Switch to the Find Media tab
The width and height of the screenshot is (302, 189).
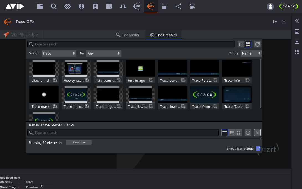pyautogui.click(x=127, y=35)
